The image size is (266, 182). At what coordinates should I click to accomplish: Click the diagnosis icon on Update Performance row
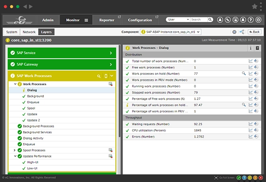coord(111,156)
